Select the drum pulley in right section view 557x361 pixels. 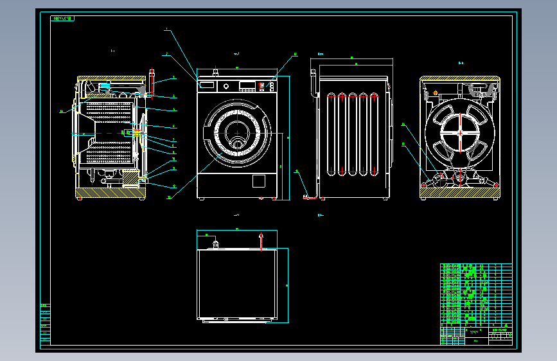pyautogui.click(x=460, y=133)
